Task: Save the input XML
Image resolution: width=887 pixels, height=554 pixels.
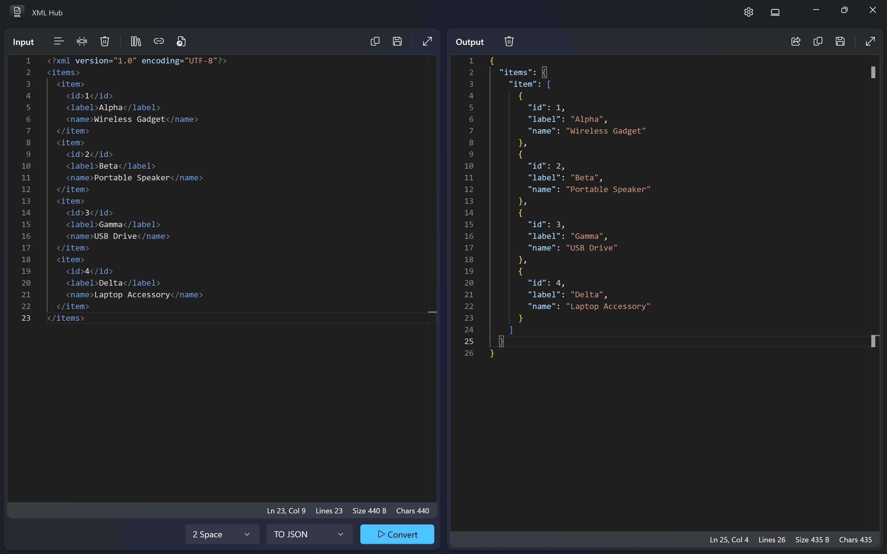Action: coord(398,41)
